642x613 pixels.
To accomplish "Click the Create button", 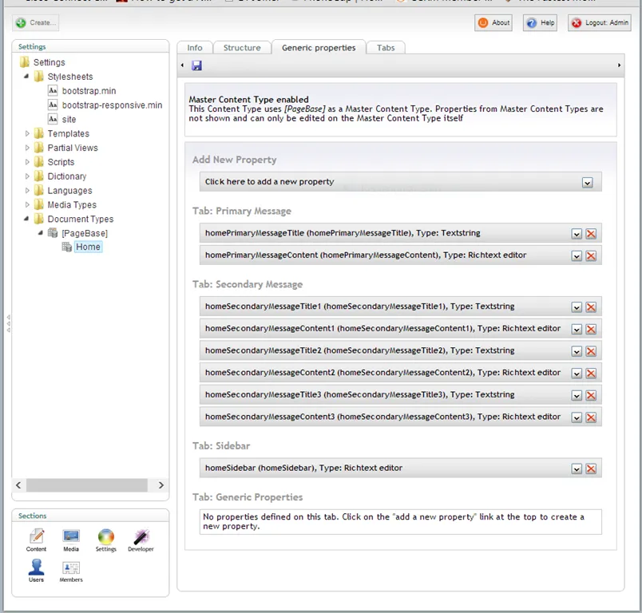I will click(x=36, y=23).
